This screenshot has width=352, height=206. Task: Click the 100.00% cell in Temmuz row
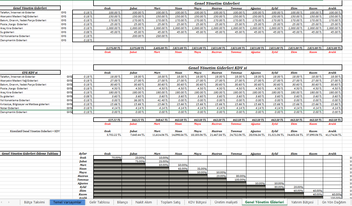[236, 180]
